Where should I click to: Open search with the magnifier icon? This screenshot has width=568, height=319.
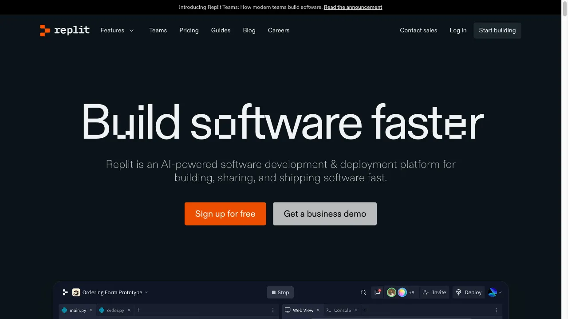click(363, 292)
